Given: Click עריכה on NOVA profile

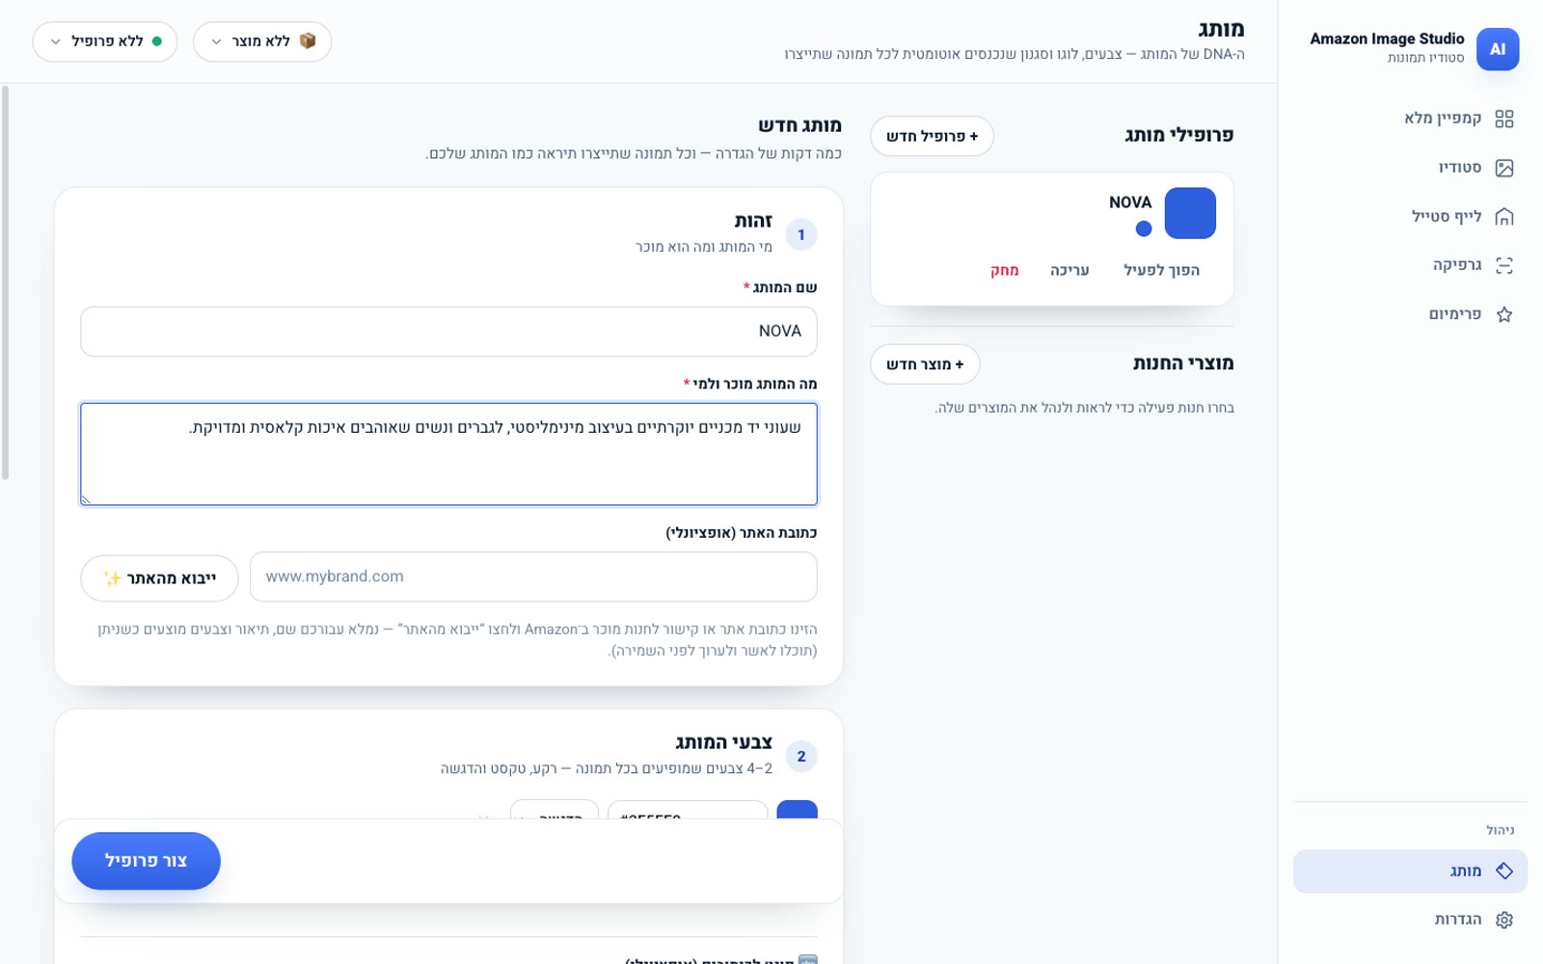Looking at the screenshot, I should pyautogui.click(x=1069, y=271).
